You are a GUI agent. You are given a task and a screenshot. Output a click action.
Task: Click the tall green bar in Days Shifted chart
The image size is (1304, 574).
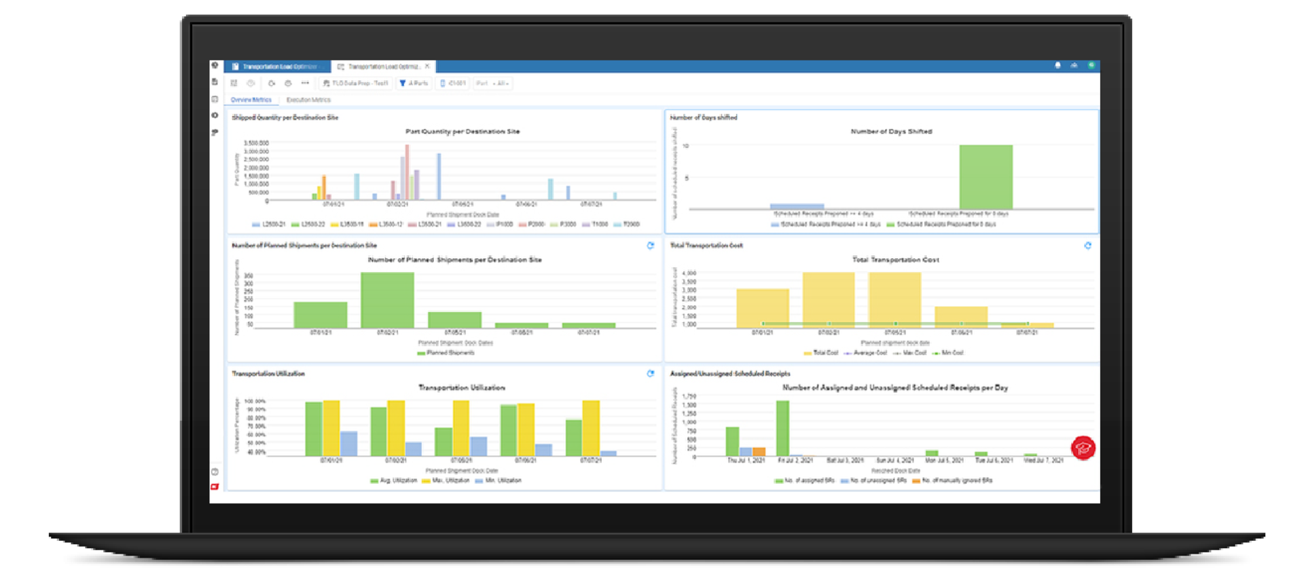coord(986,176)
